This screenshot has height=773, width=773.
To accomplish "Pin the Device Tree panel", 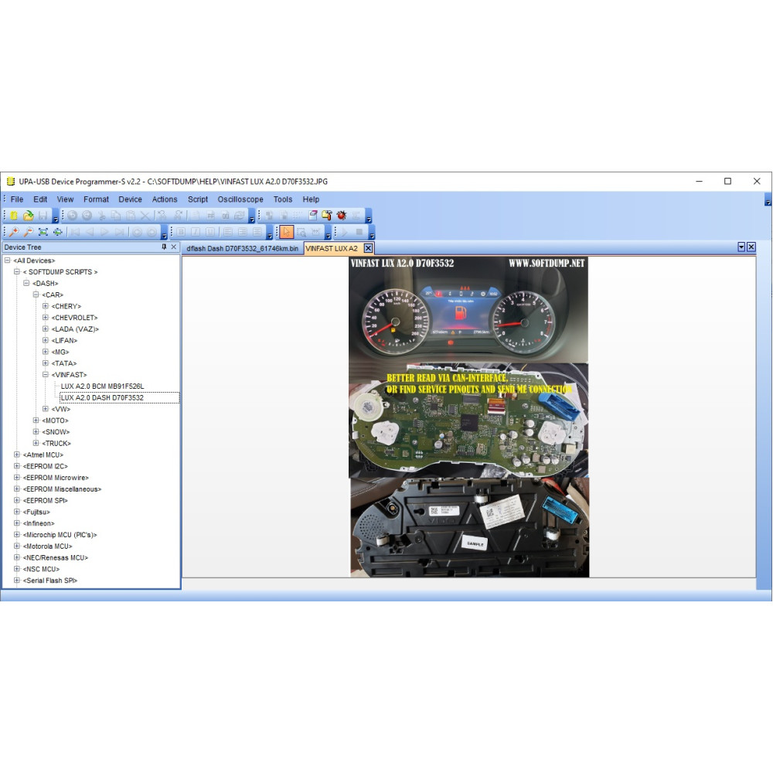I will click(164, 247).
